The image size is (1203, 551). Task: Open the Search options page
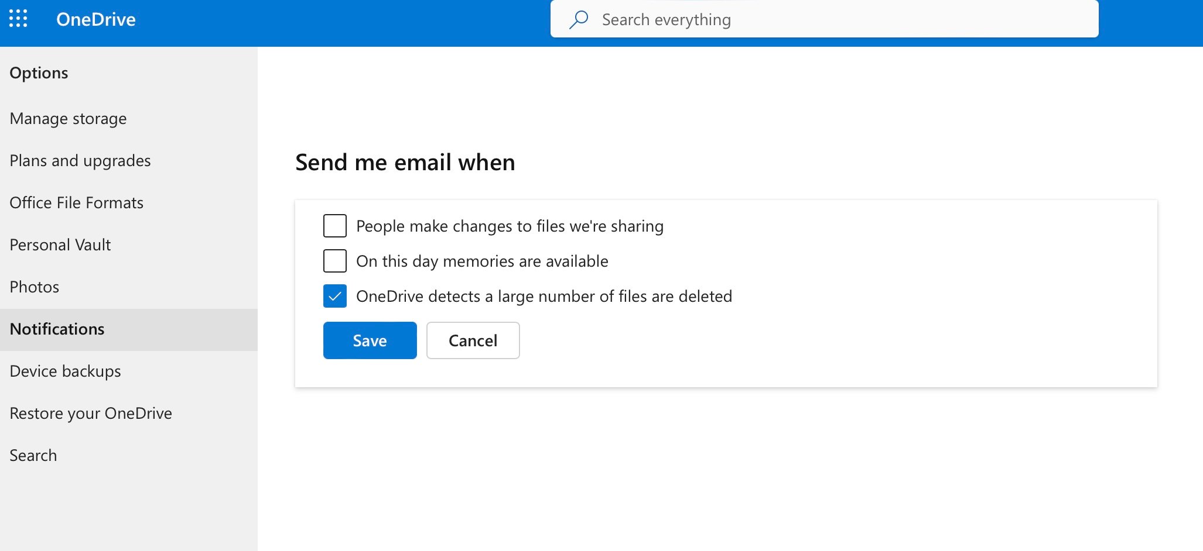click(x=33, y=456)
